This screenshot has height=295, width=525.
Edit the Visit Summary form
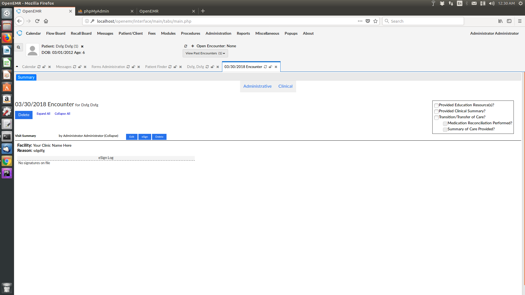[132, 137]
